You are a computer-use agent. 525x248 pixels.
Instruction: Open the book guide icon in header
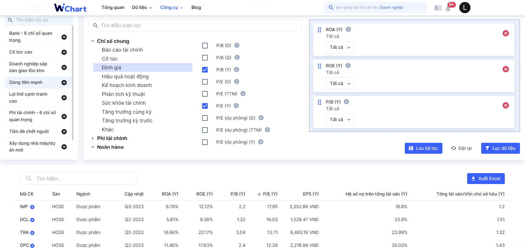coord(438,8)
